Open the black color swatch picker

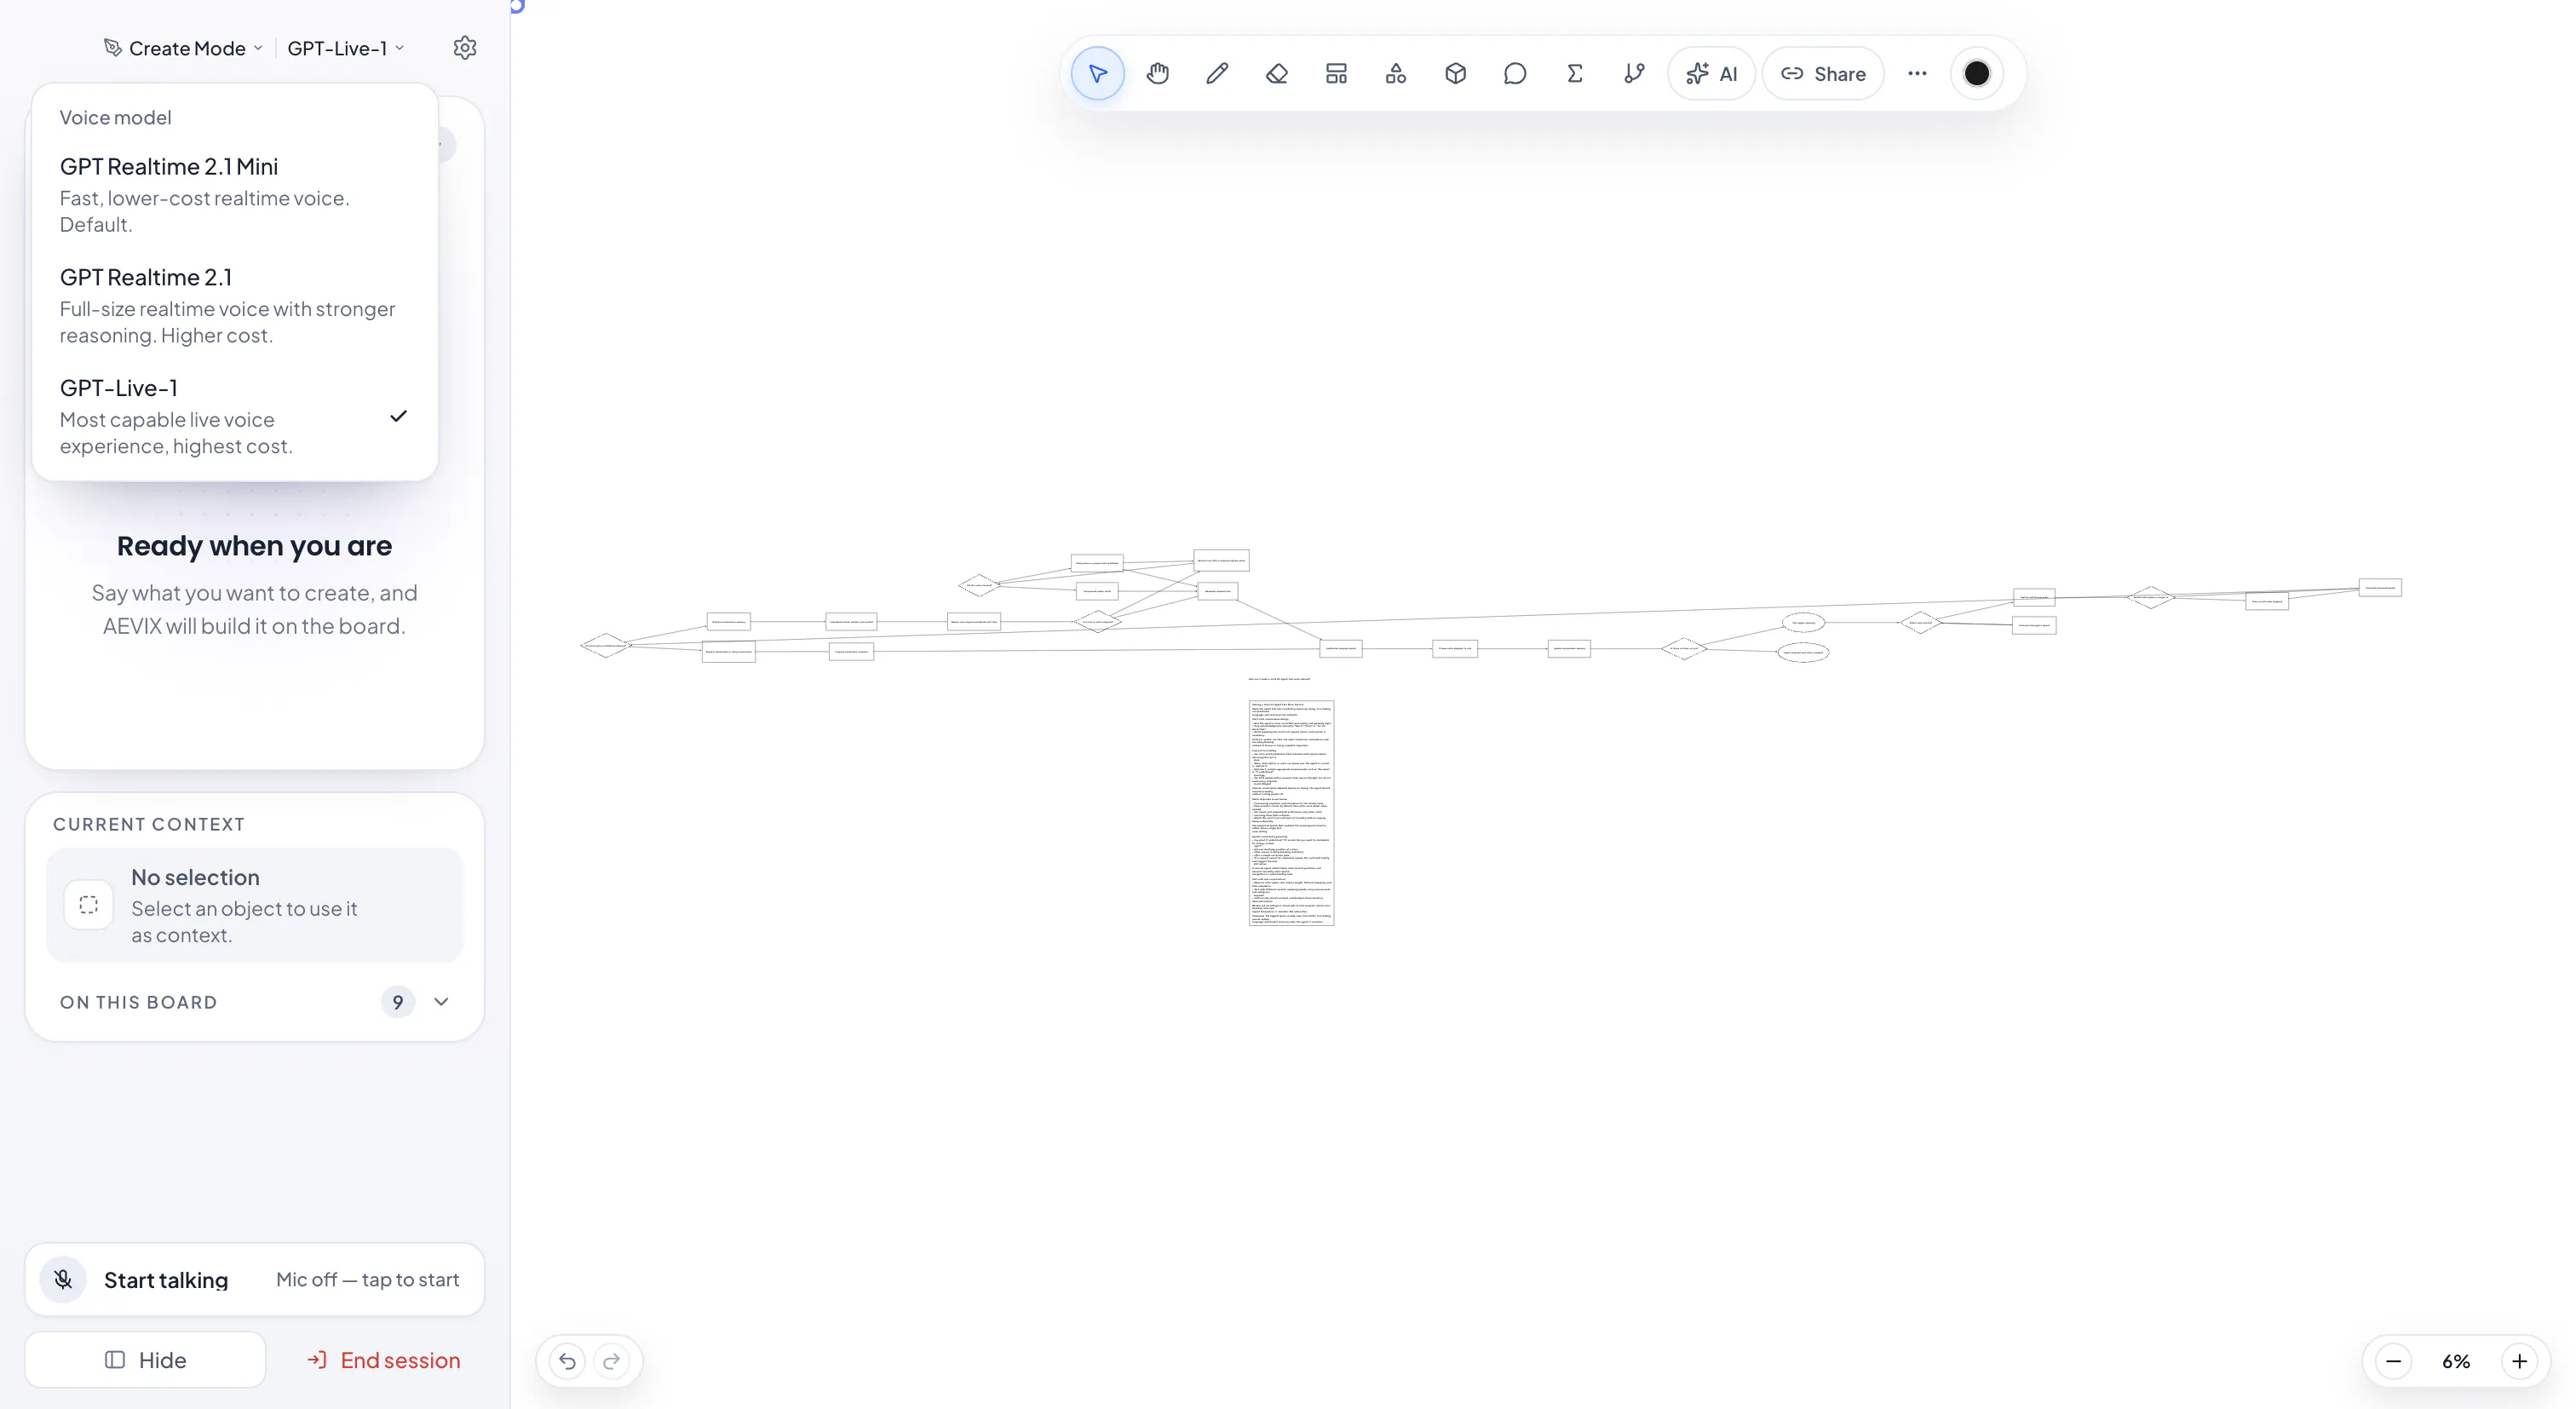[x=1977, y=73]
